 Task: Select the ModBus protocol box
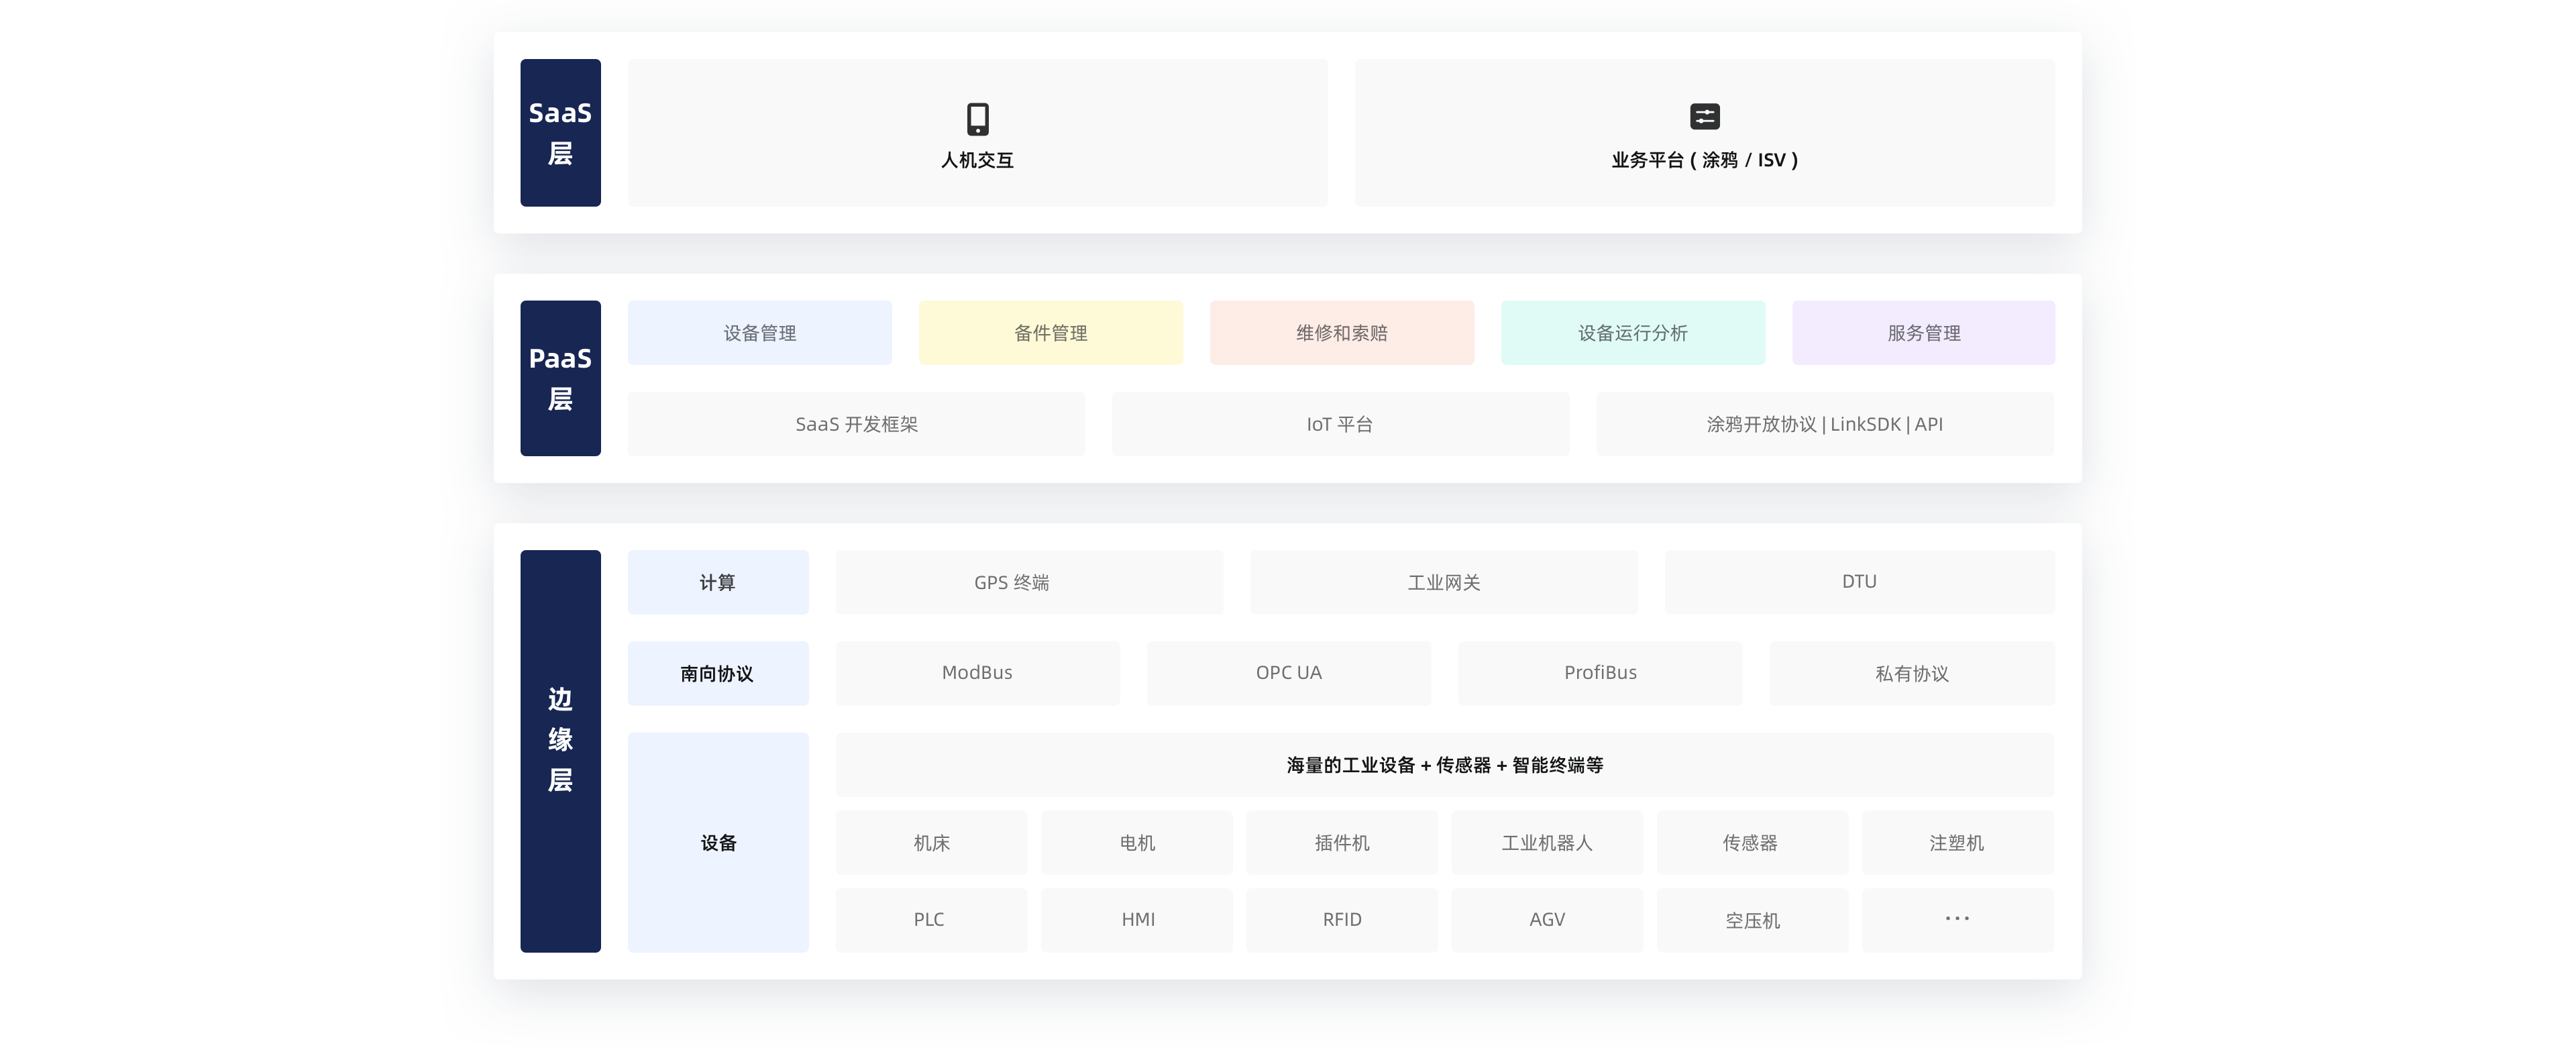click(x=977, y=673)
